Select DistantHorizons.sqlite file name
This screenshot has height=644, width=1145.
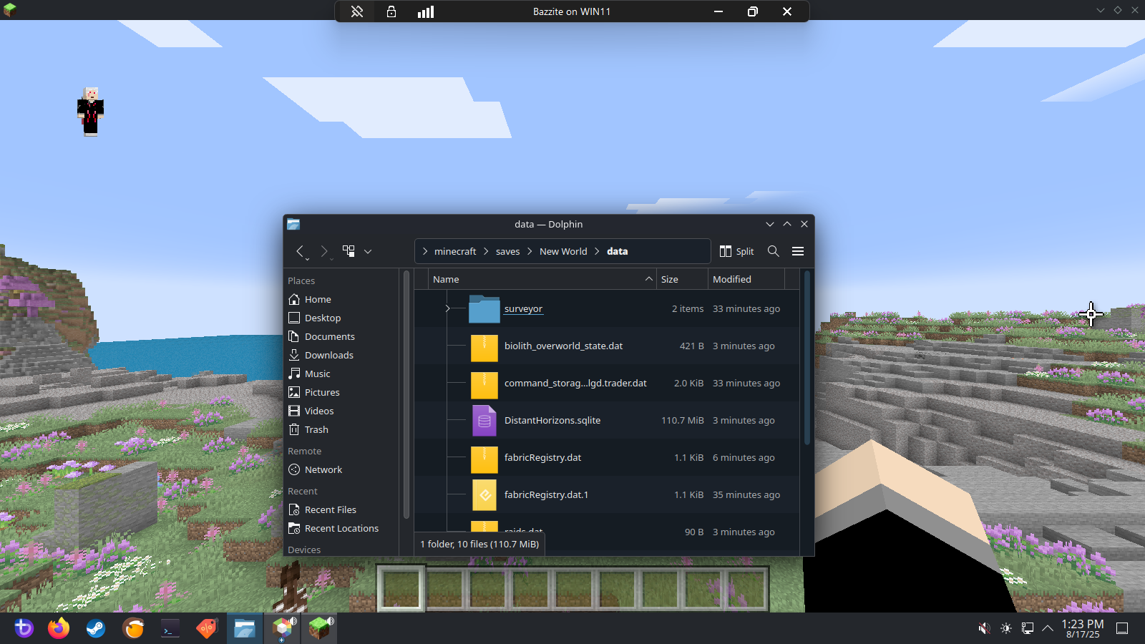coord(552,421)
